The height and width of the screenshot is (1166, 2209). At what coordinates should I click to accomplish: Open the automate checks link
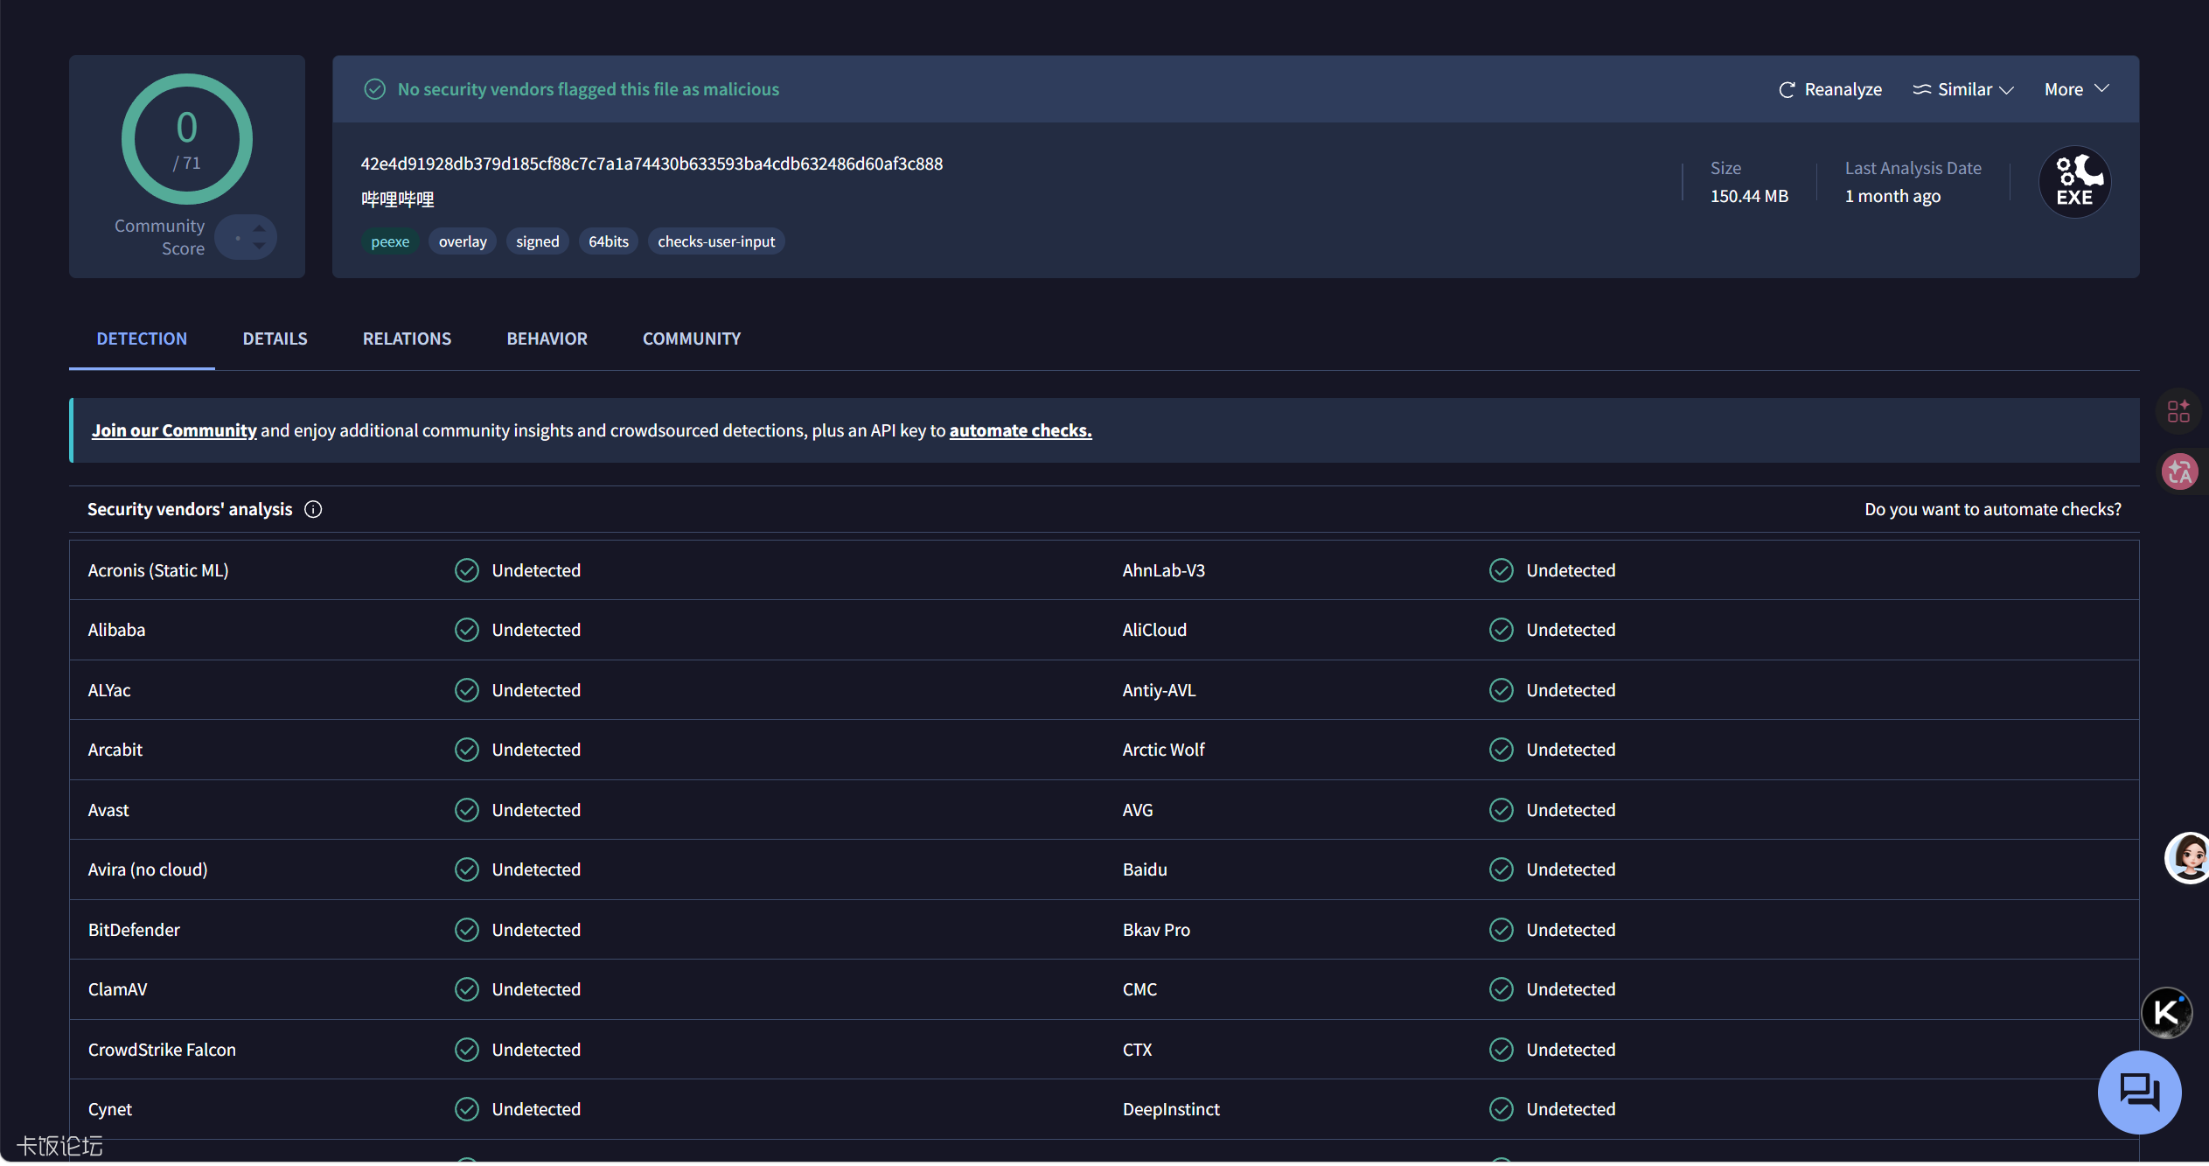pyautogui.click(x=1021, y=430)
